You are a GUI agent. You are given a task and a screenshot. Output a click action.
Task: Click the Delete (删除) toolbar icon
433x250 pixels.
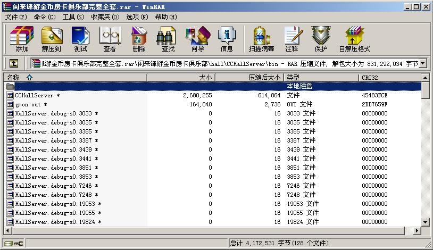139,39
